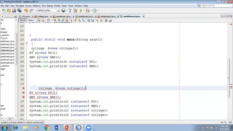Image resolution: width=233 pixels, height=131 pixels.
Task: Click the error marker beside BMS s2=new BMS()
Action: pos(23,97)
